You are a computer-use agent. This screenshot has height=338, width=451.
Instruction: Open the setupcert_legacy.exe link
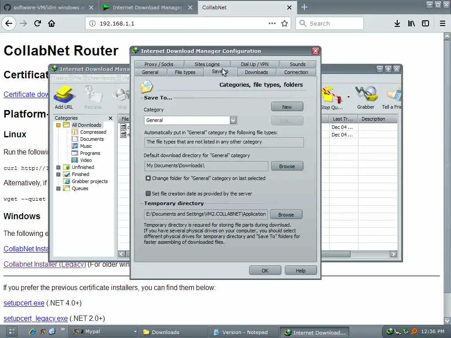(x=36, y=319)
